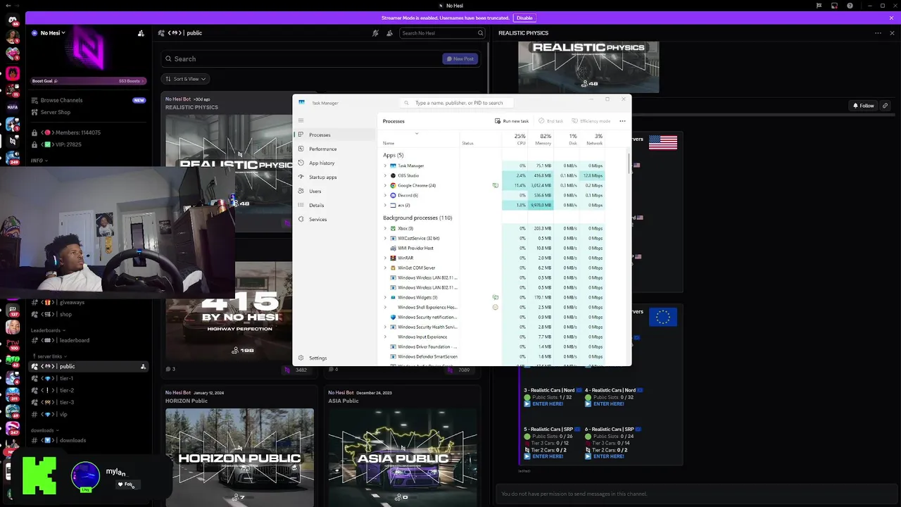The image size is (901, 507).
Task: Expand the Task Manager process row
Action: point(385,165)
